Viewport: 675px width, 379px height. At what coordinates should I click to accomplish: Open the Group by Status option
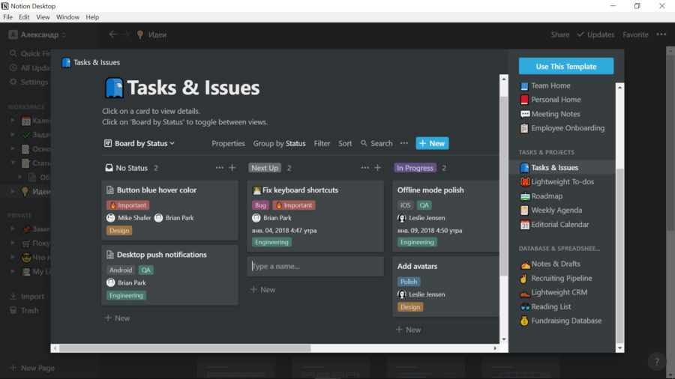click(279, 144)
